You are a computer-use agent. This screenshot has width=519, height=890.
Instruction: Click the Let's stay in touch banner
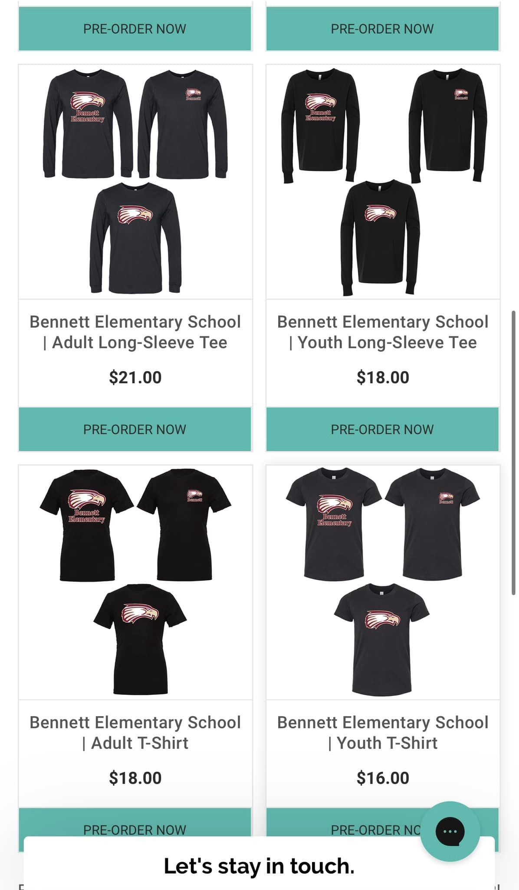coord(259,866)
